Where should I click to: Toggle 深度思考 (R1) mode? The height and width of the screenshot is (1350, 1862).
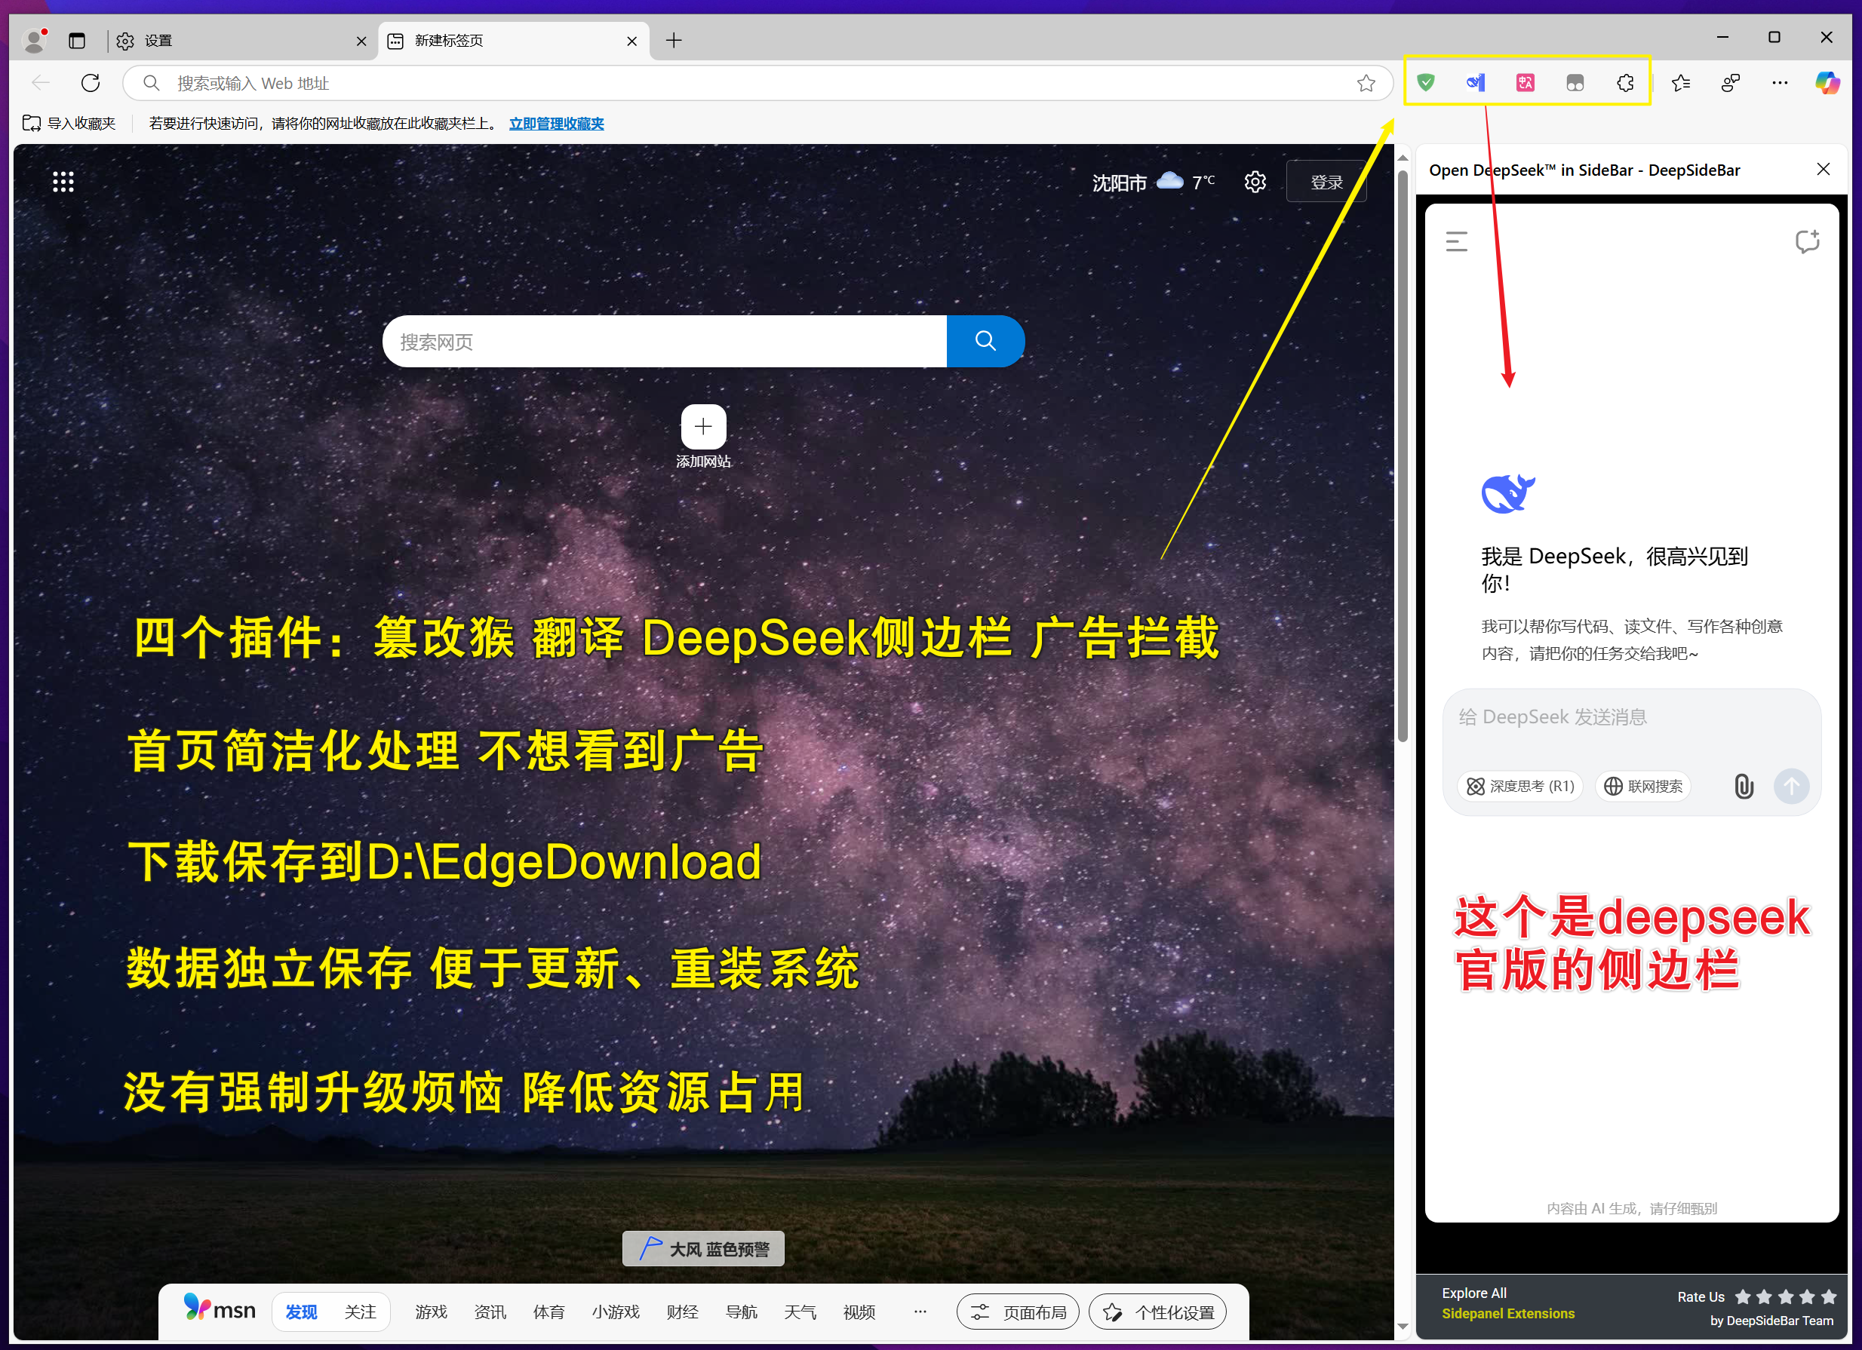tap(1519, 785)
